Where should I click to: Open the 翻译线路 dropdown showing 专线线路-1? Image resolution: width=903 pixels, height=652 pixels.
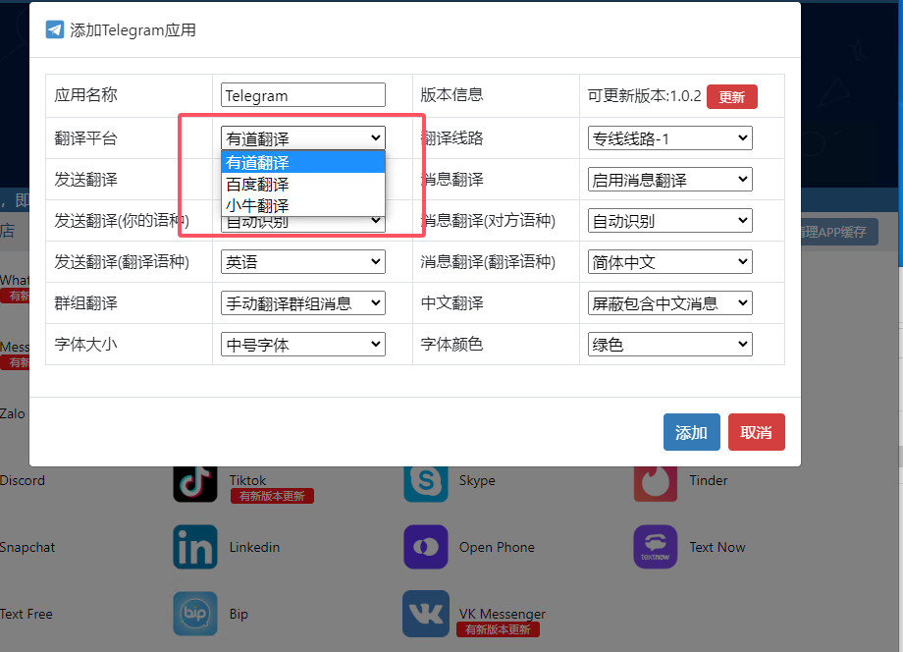pyautogui.click(x=669, y=138)
